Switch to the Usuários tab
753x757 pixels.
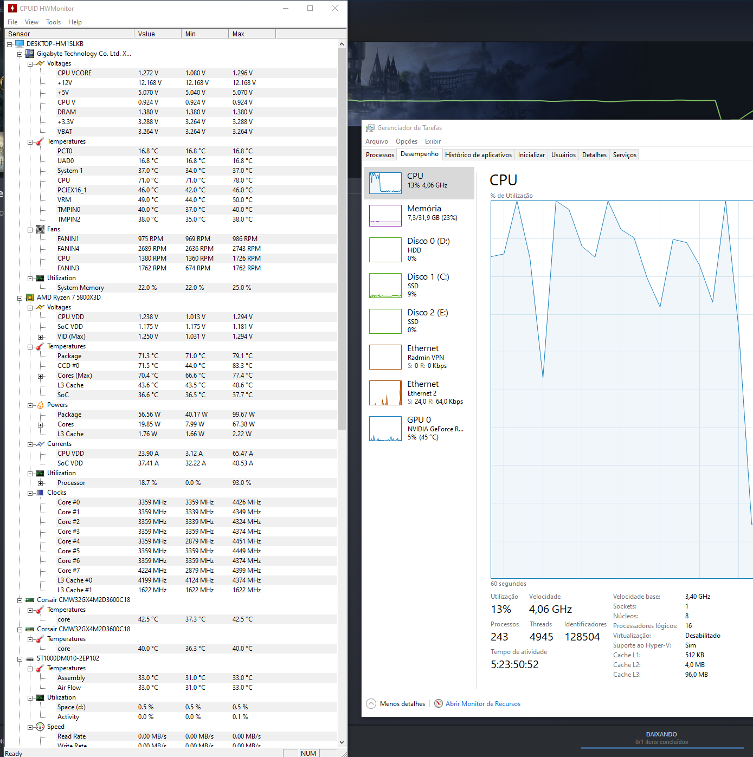coord(563,155)
